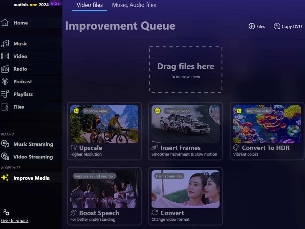Open Music Streaming recorder icon

coord(5,144)
